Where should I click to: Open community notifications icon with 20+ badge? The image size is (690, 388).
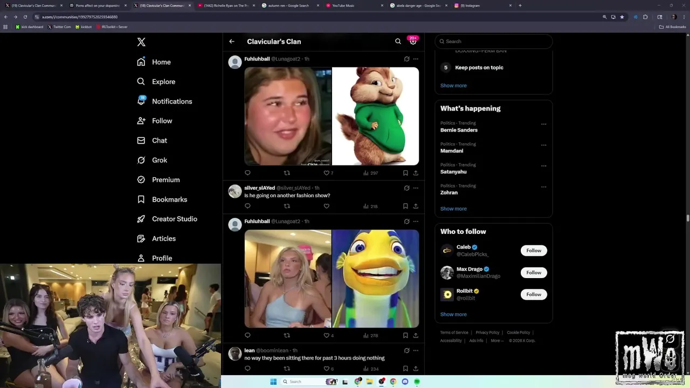click(413, 41)
